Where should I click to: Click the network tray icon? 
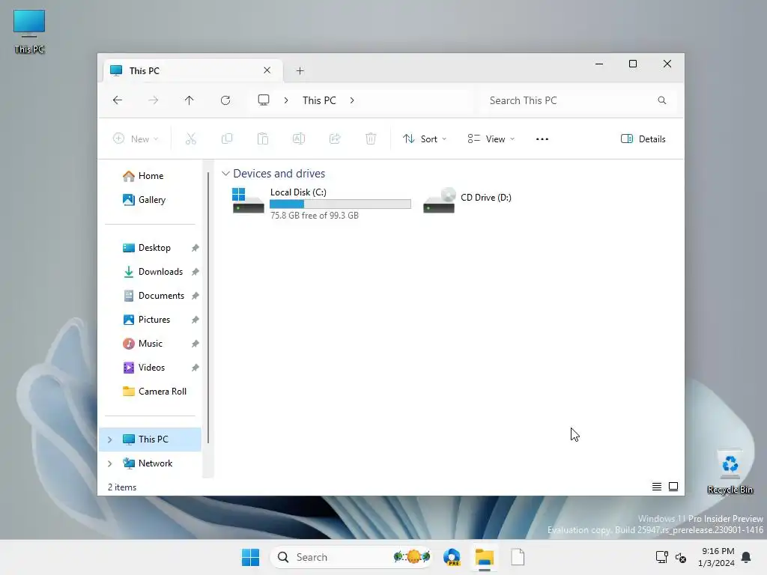tap(662, 557)
